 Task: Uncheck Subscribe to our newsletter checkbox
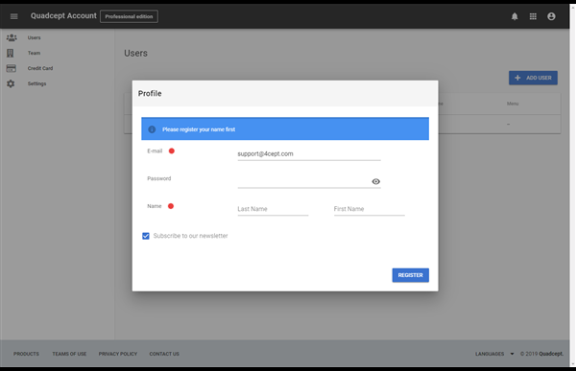(x=146, y=236)
